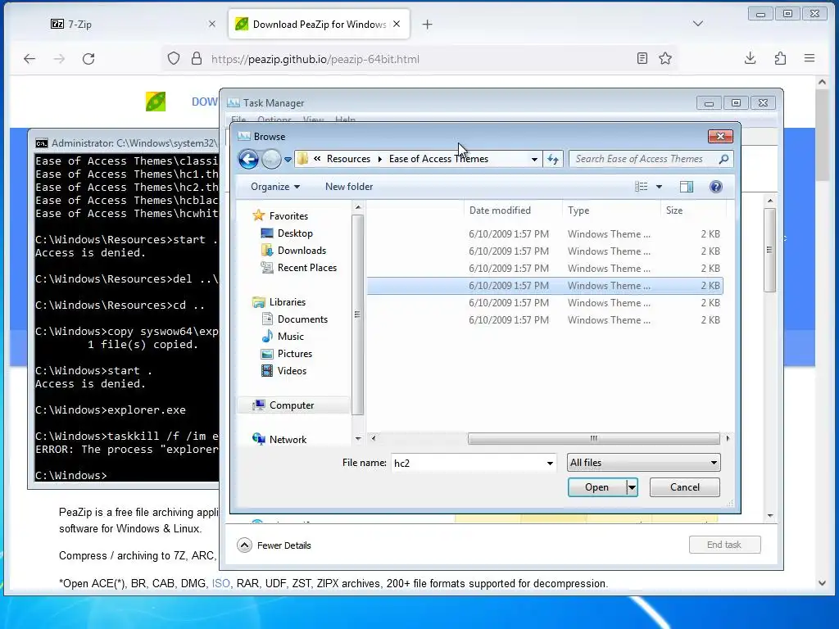
Task: Open the Firefox hamburger application menu
Action: click(810, 59)
